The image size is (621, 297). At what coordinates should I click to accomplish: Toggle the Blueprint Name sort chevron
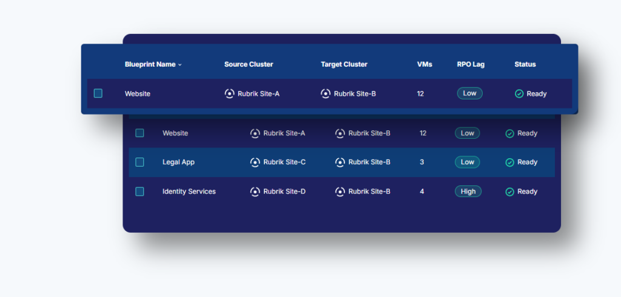coord(180,65)
